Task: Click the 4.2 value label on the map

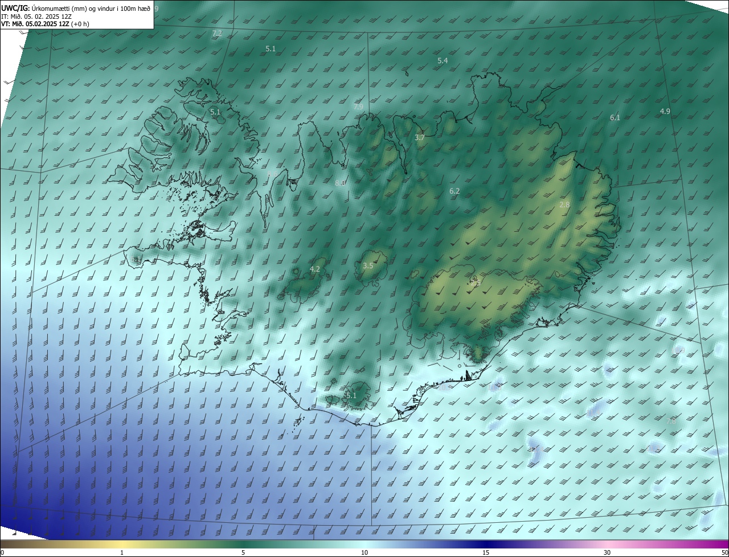Action: pyautogui.click(x=315, y=269)
